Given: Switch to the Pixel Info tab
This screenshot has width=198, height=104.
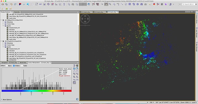Looking at the screenshot, I should [x=17, y=12].
